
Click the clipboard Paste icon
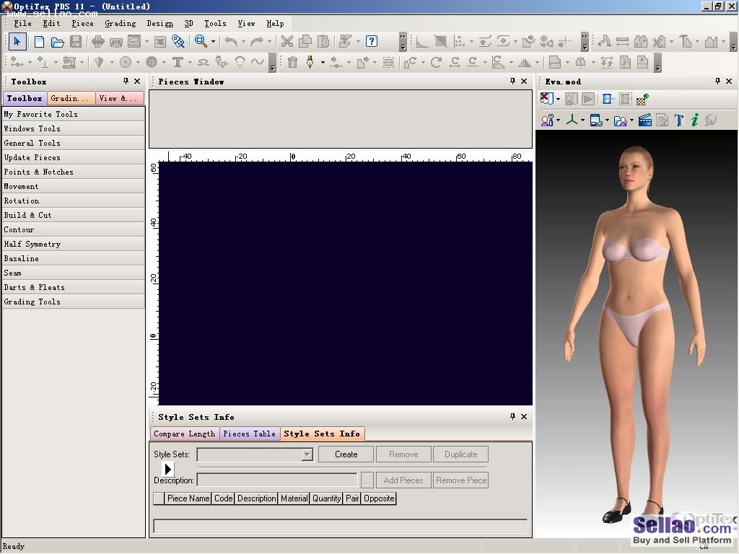click(324, 41)
